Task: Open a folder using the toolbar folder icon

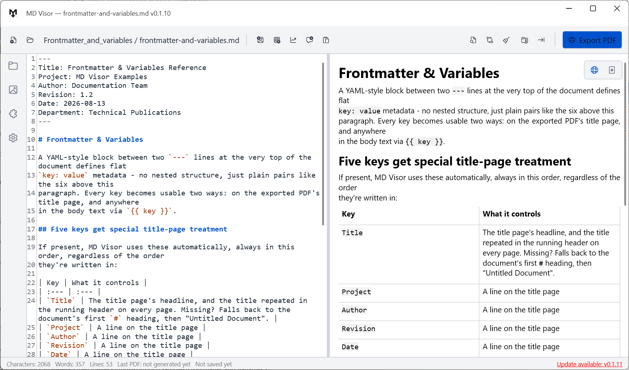Action: (x=30, y=40)
